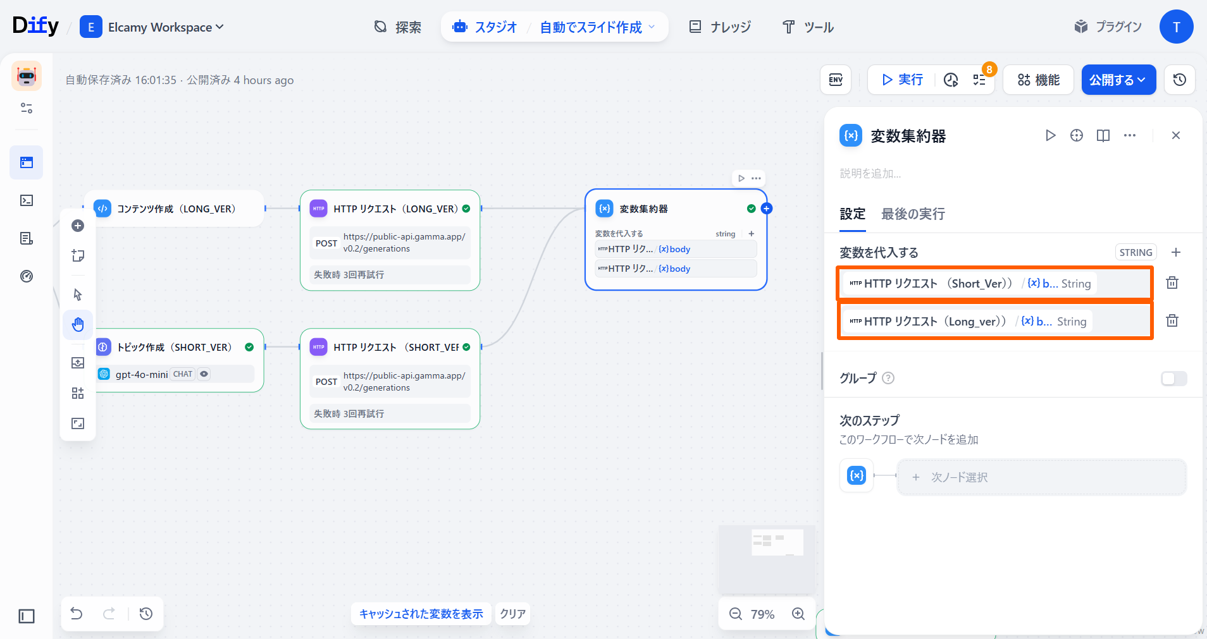This screenshot has width=1207, height=639.
Task: Click the 実行 run button
Action: tap(902, 80)
